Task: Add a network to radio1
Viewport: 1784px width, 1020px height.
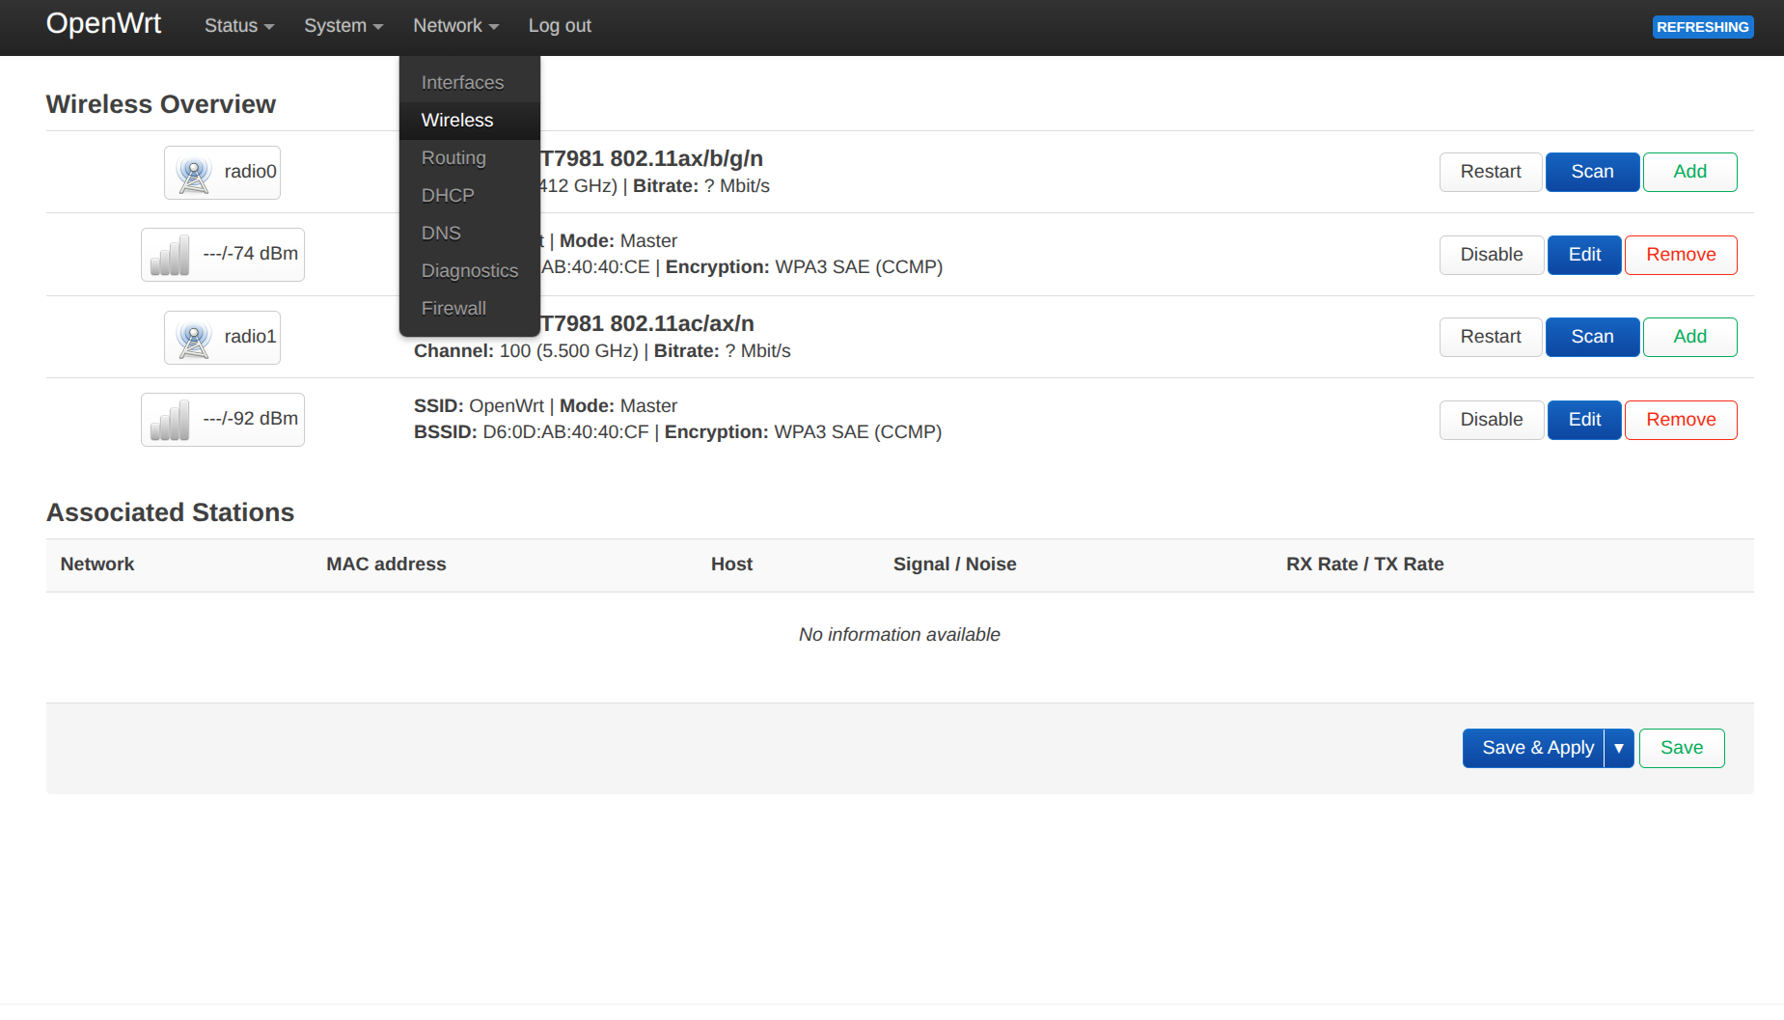Action: (1689, 337)
